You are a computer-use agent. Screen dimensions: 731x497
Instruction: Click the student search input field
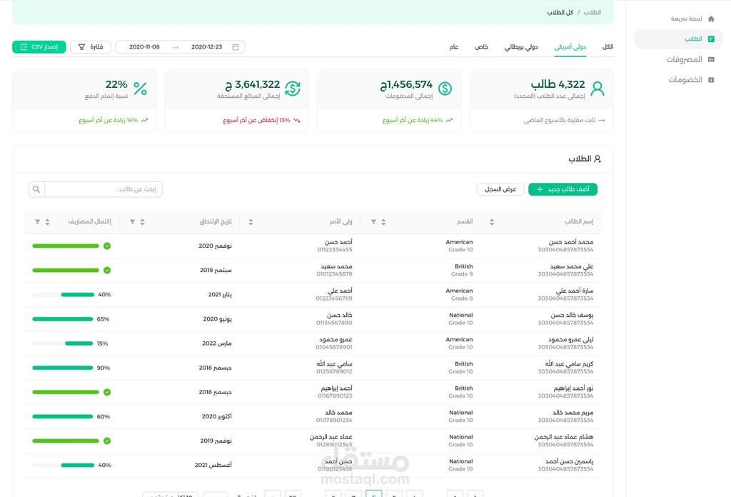(x=104, y=189)
